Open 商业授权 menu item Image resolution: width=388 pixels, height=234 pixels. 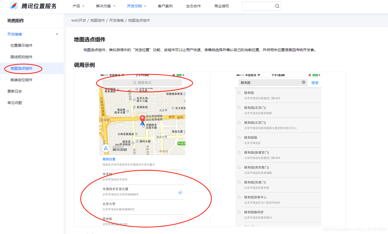tap(222, 6)
